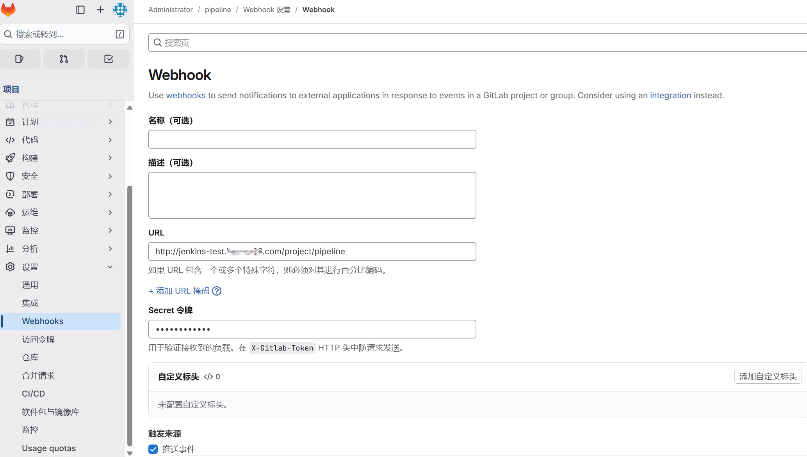Screen dimensions: 807x457
Task: Open the user avatar menu
Action: [x=120, y=10]
